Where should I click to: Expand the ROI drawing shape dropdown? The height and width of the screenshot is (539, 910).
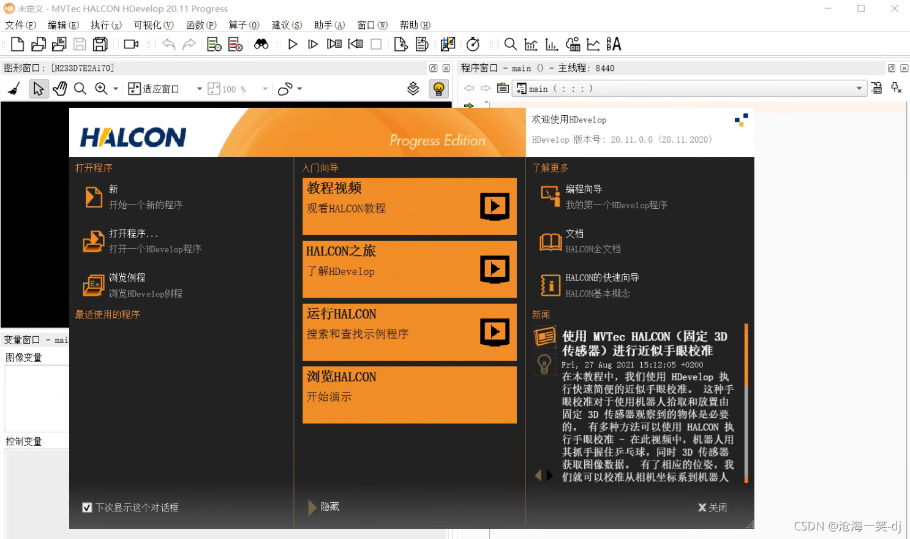tap(299, 89)
